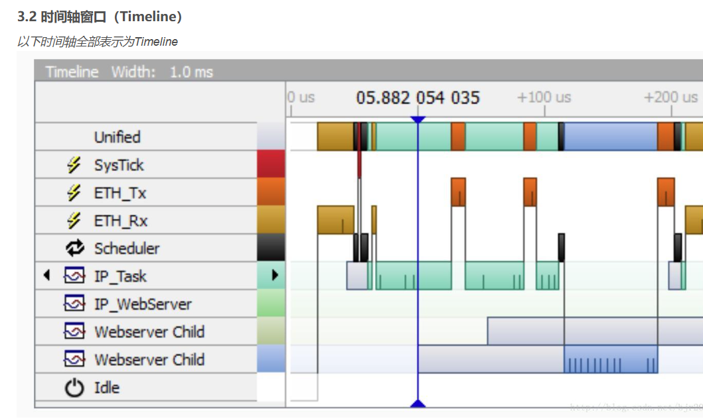Click the IP_Task task icon

[x=74, y=276]
